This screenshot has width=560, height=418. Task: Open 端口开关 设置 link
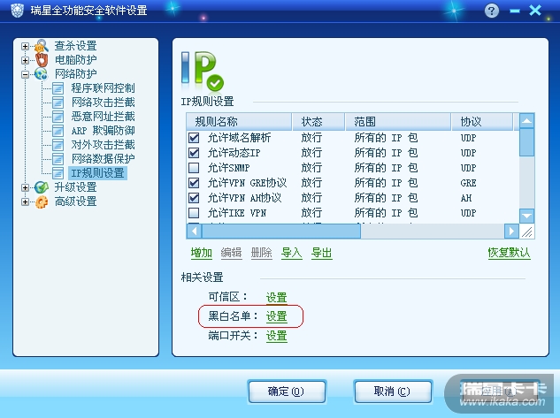pos(276,336)
